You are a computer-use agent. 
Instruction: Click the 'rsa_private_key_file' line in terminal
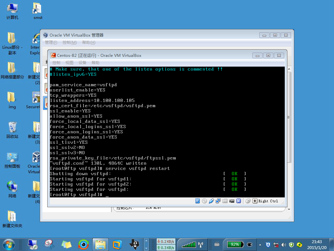pos(113,158)
